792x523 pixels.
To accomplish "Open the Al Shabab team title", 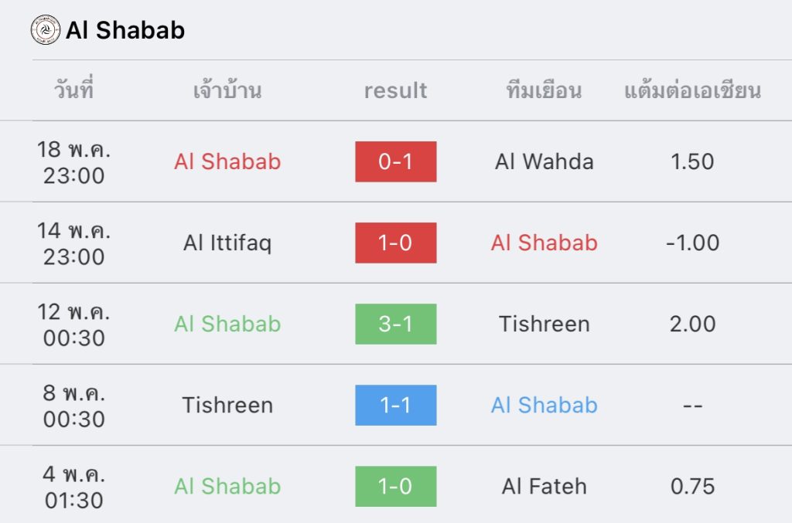I will (125, 30).
